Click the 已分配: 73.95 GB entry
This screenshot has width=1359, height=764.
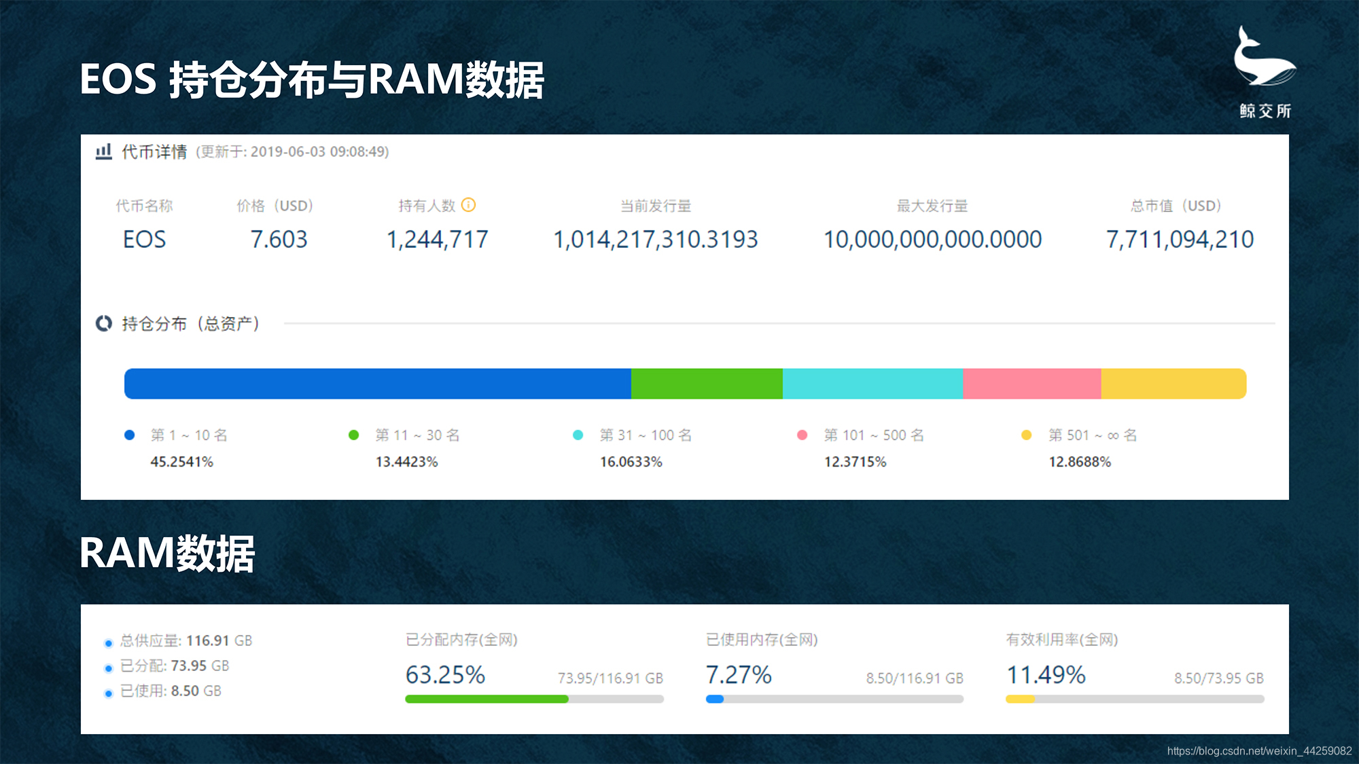coord(175,666)
